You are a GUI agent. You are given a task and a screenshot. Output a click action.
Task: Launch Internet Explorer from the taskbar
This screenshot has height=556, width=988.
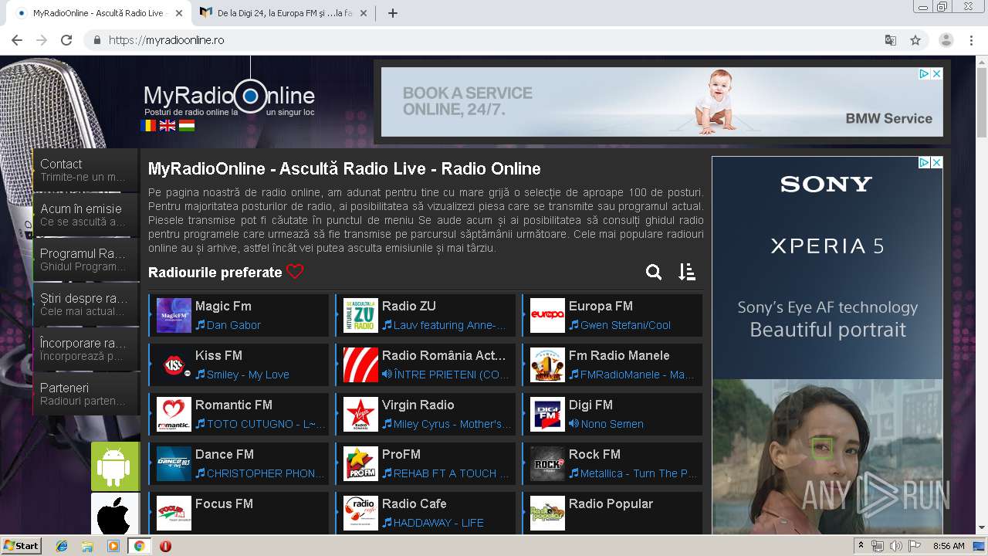point(62,546)
